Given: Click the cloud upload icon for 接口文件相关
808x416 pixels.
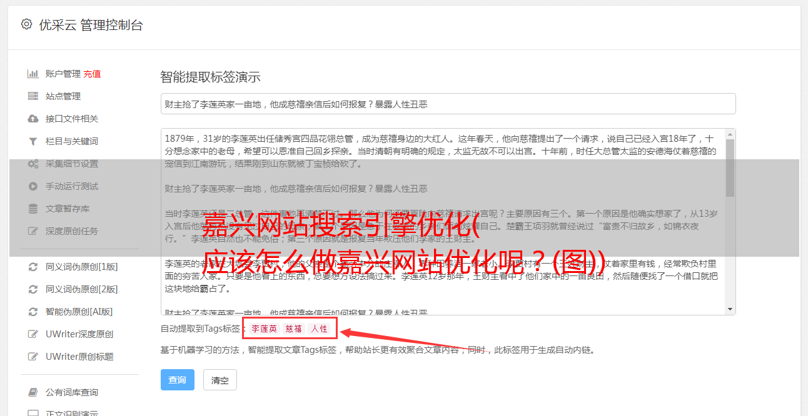Looking at the screenshot, I should coord(33,119).
